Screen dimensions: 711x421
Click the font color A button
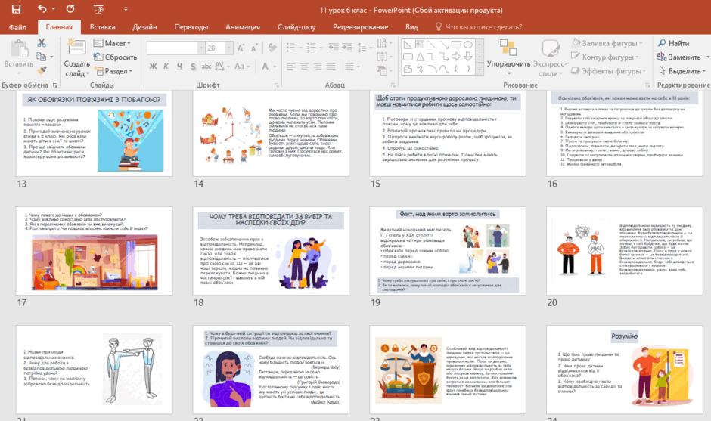click(x=265, y=67)
